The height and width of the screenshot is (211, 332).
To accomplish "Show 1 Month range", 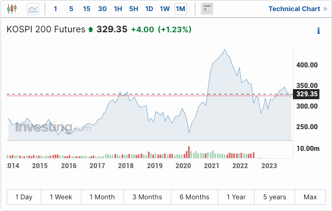I will (x=102, y=197).
